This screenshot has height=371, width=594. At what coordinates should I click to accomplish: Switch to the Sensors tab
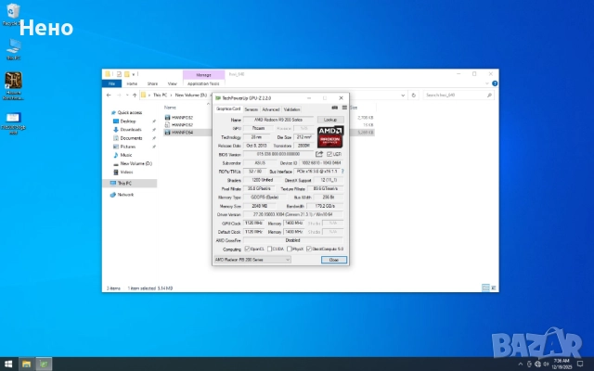point(251,109)
